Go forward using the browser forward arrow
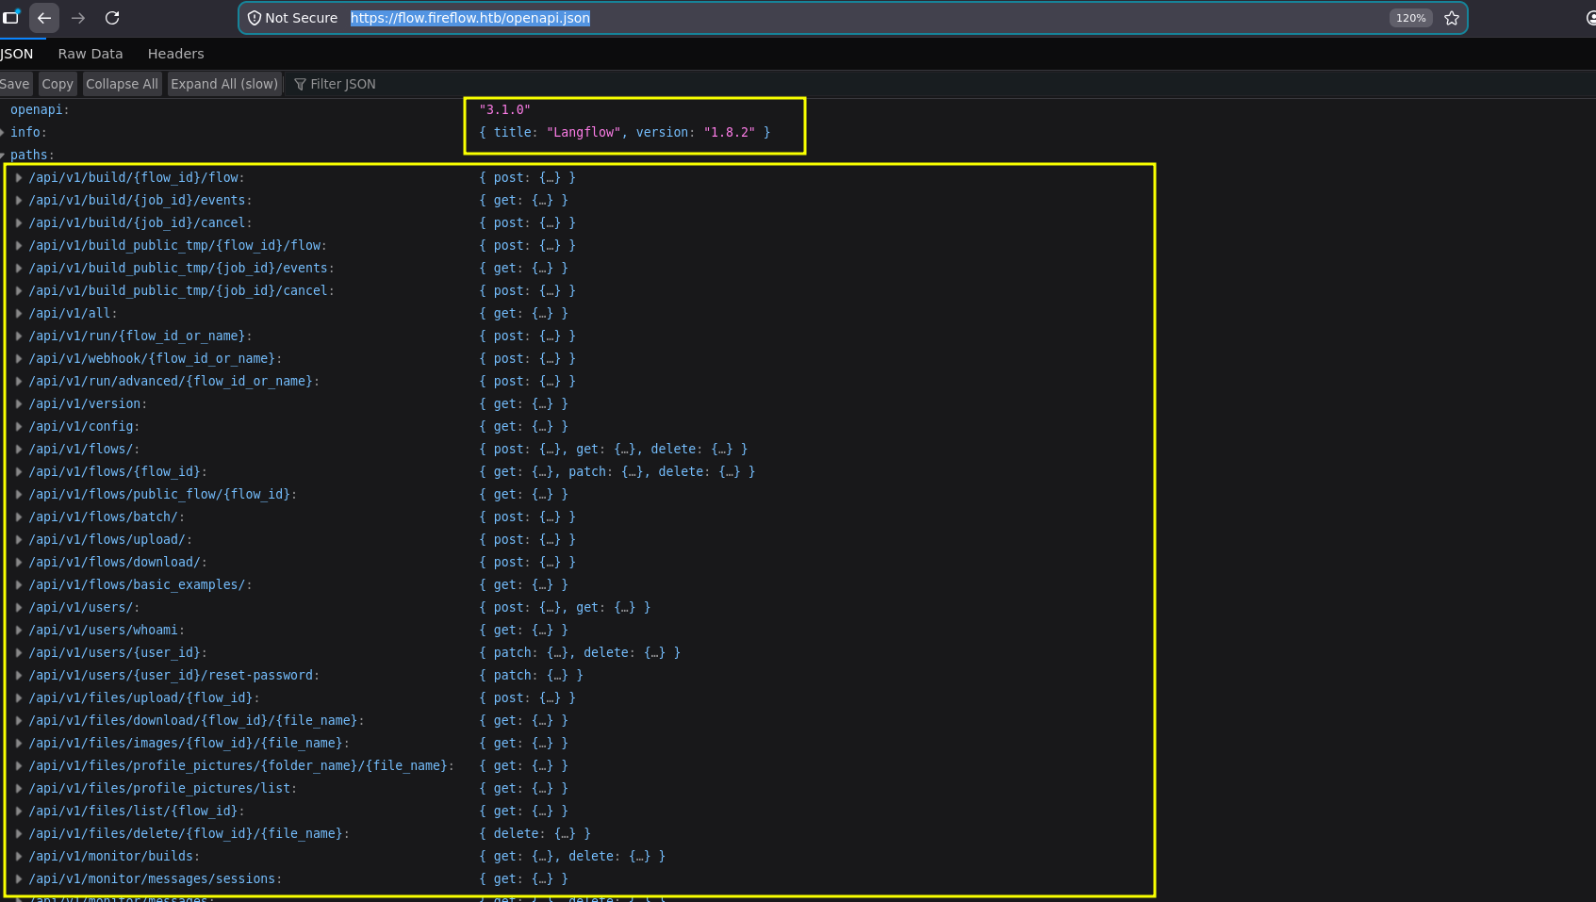The width and height of the screenshot is (1596, 902). 78,18
